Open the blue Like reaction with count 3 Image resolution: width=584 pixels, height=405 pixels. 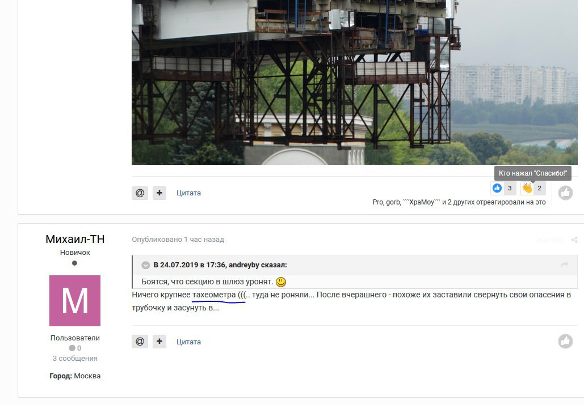pyautogui.click(x=503, y=188)
